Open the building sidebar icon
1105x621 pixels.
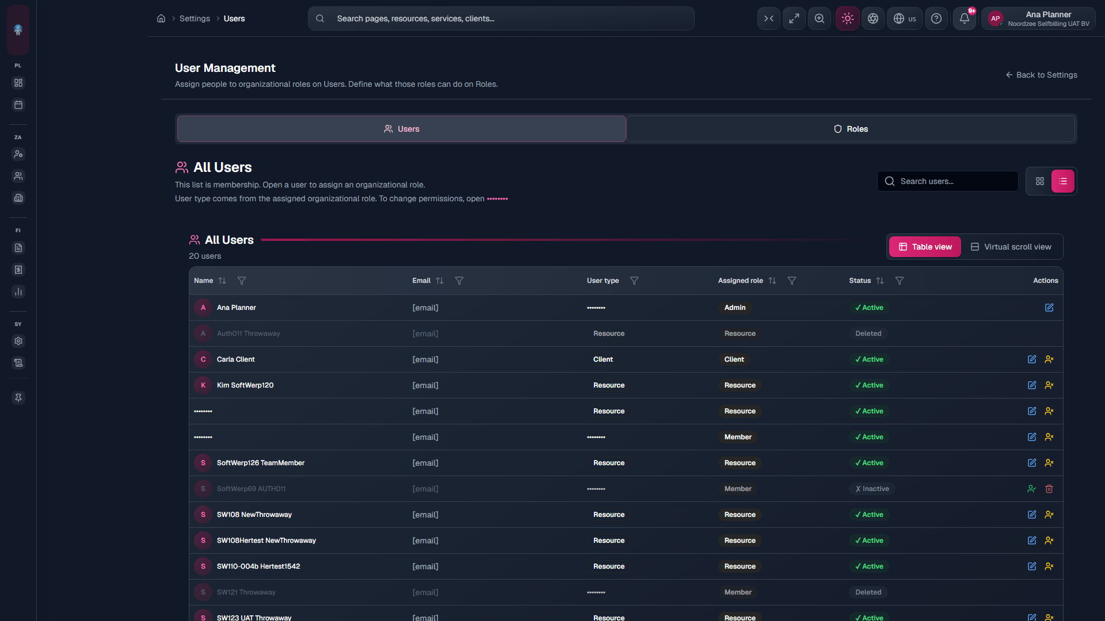coord(18,198)
